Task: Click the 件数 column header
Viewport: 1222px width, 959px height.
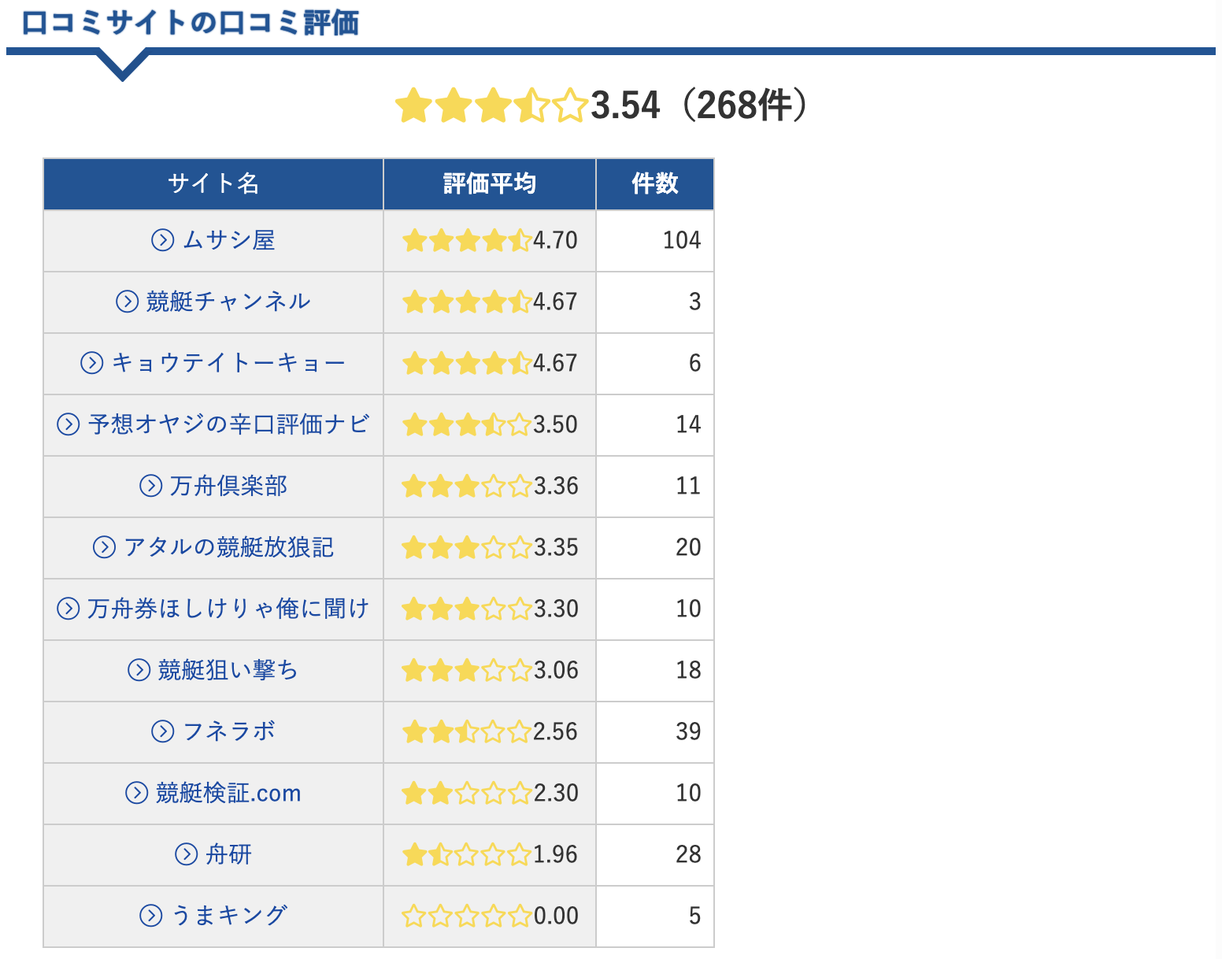Action: pos(654,184)
